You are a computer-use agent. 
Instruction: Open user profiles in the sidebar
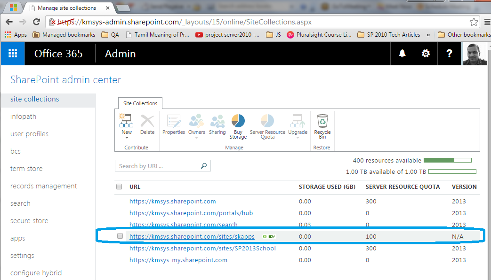coord(30,134)
